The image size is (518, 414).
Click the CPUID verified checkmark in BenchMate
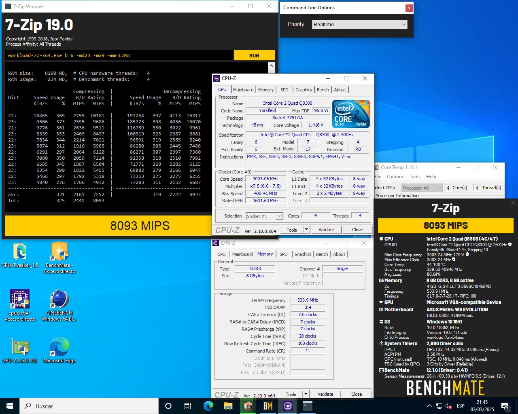(510, 245)
